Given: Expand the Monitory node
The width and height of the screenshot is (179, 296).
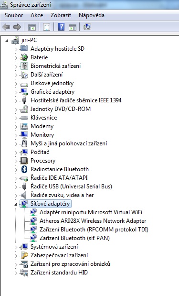Looking at the screenshot, I should point(16,135).
